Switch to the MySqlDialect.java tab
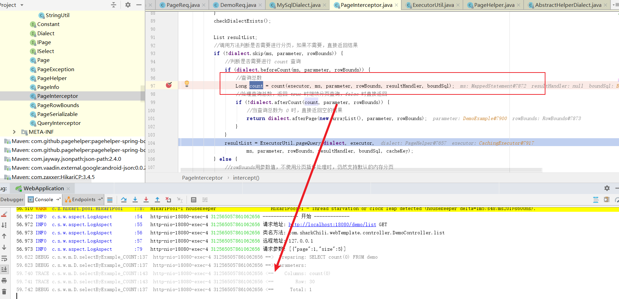Image resolution: width=619 pixels, height=299 pixels. point(298,5)
